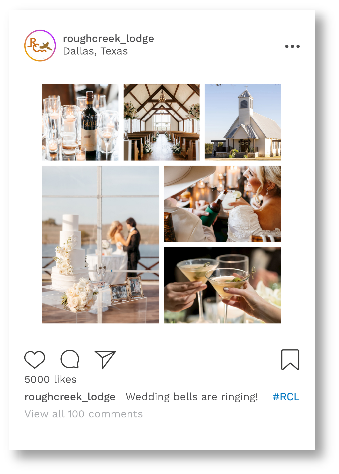View all 100 comments
The height and width of the screenshot is (474, 339).
[x=84, y=414]
